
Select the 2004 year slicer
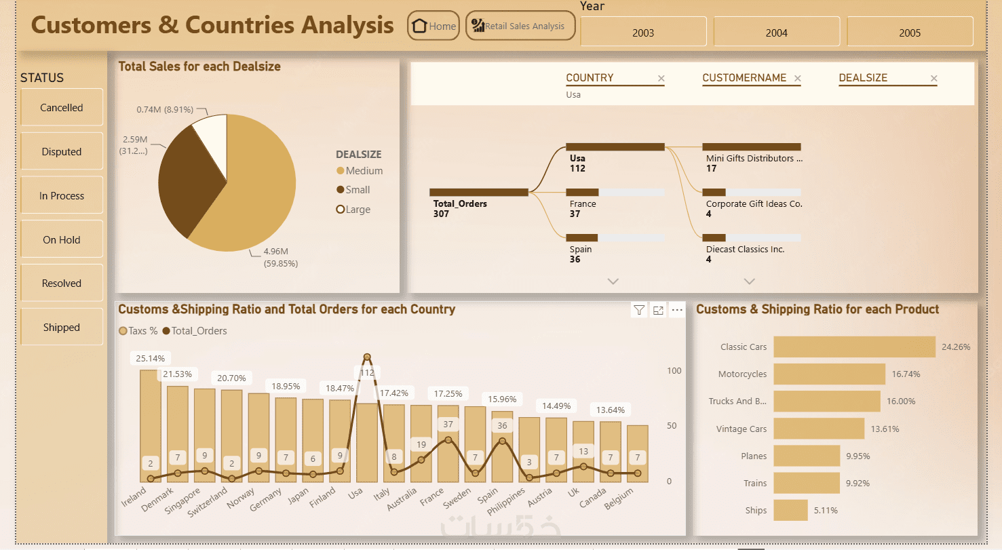[x=777, y=32]
